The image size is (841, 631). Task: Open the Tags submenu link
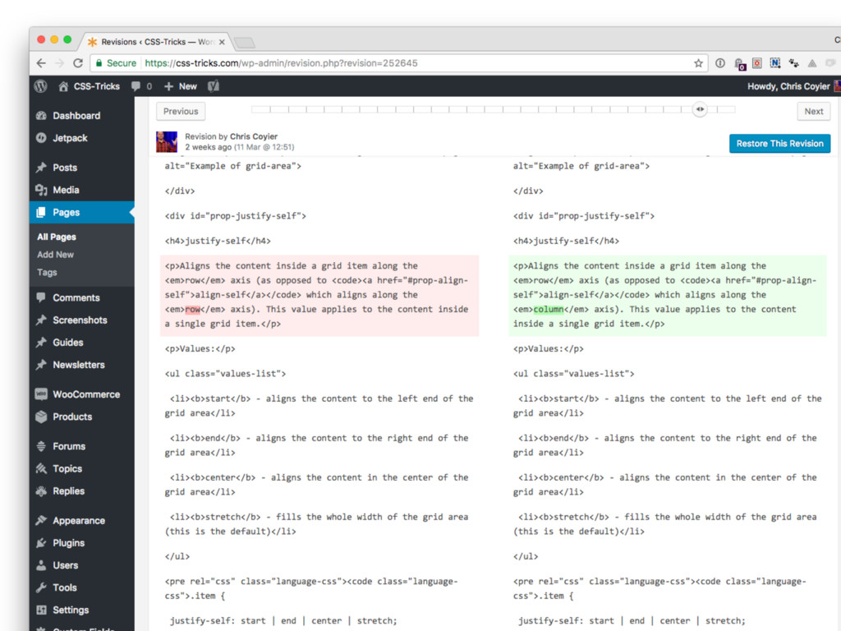click(x=47, y=273)
